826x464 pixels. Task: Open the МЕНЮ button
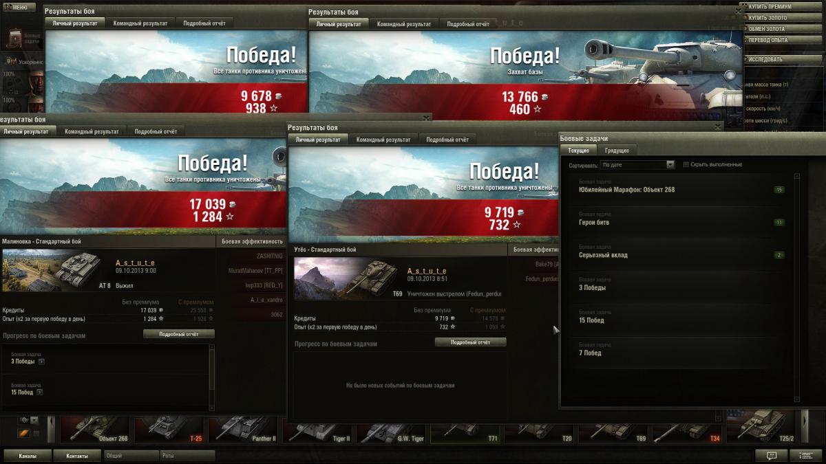pos(19,7)
